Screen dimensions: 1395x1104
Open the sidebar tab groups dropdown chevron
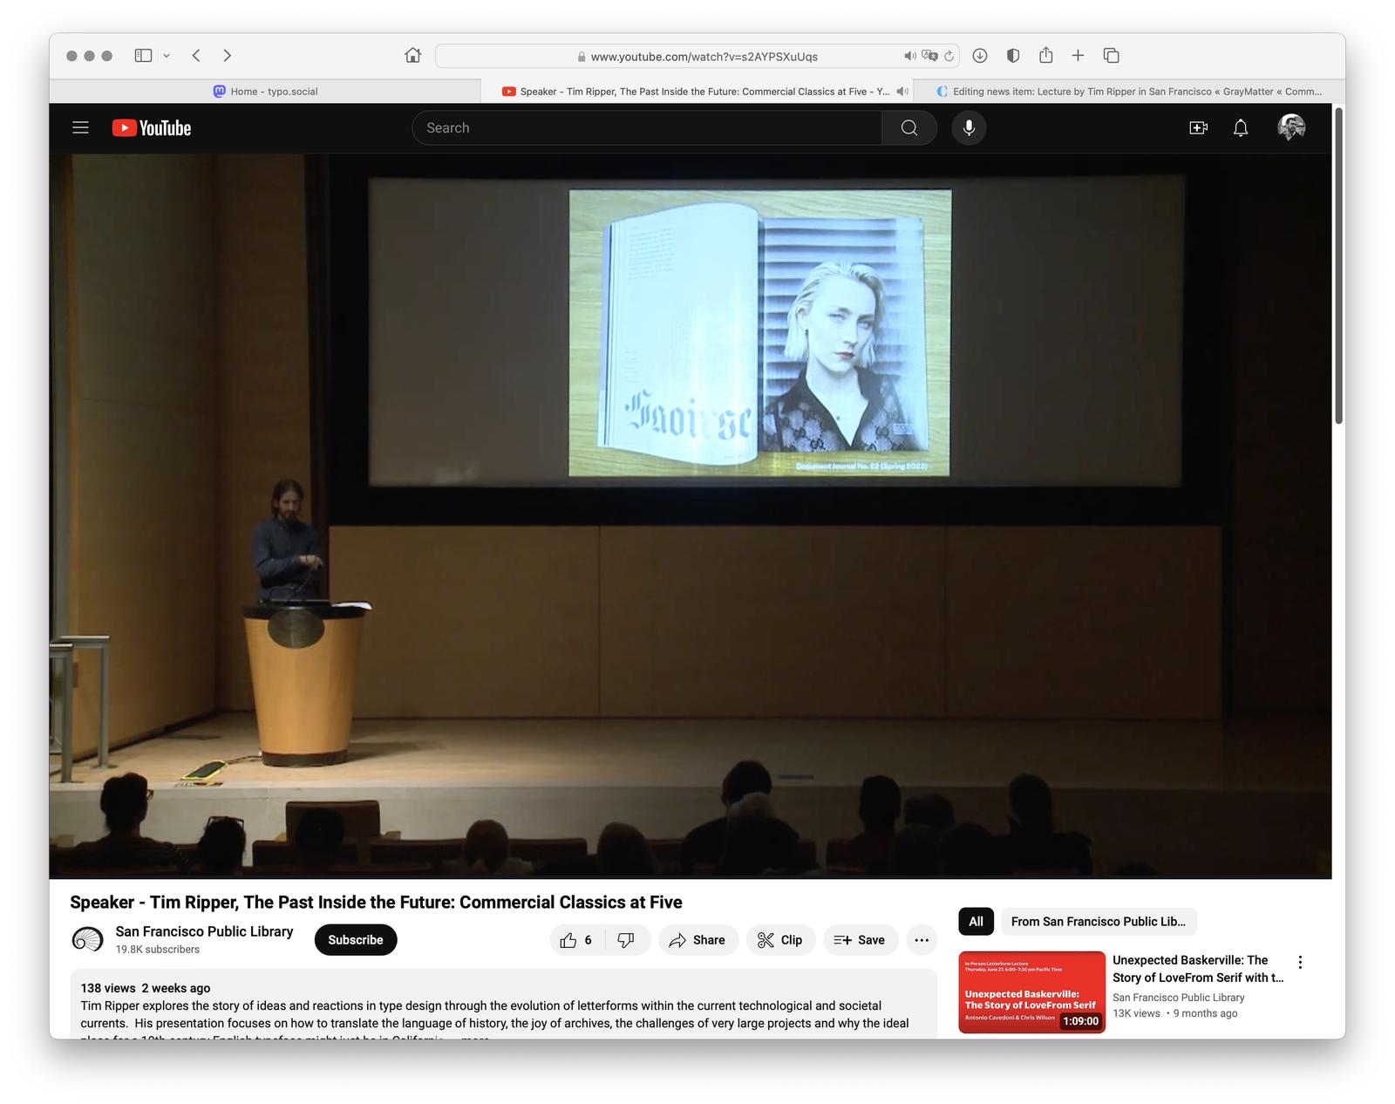[167, 56]
